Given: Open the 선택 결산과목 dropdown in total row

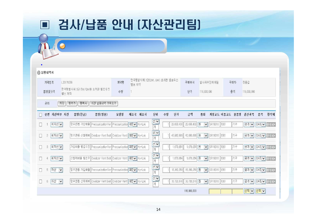Looking at the screenshot, I should click(249, 191).
